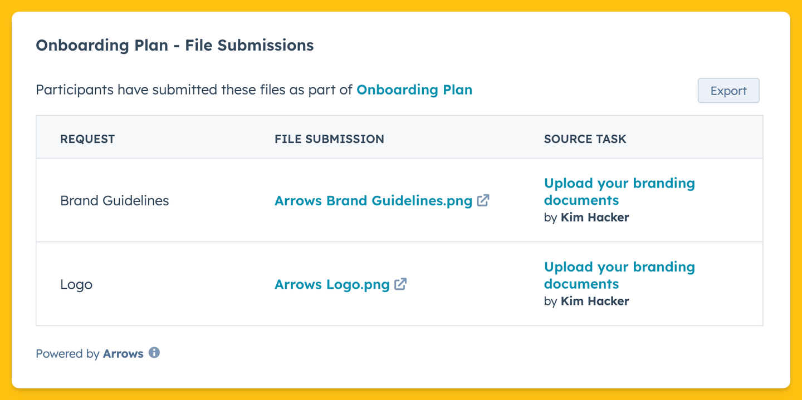The image size is (802, 400).
Task: Open the Arrows Brand Guidelines.png file link
Action: coord(373,201)
